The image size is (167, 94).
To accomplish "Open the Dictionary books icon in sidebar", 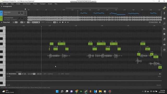I will point(164,29).
